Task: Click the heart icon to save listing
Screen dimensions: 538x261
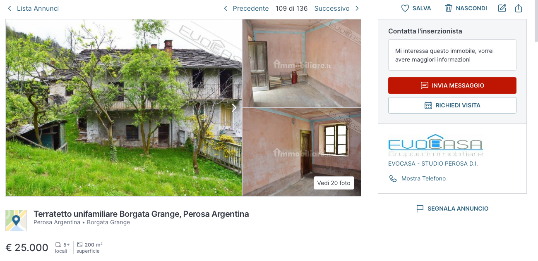Action: pyautogui.click(x=405, y=8)
